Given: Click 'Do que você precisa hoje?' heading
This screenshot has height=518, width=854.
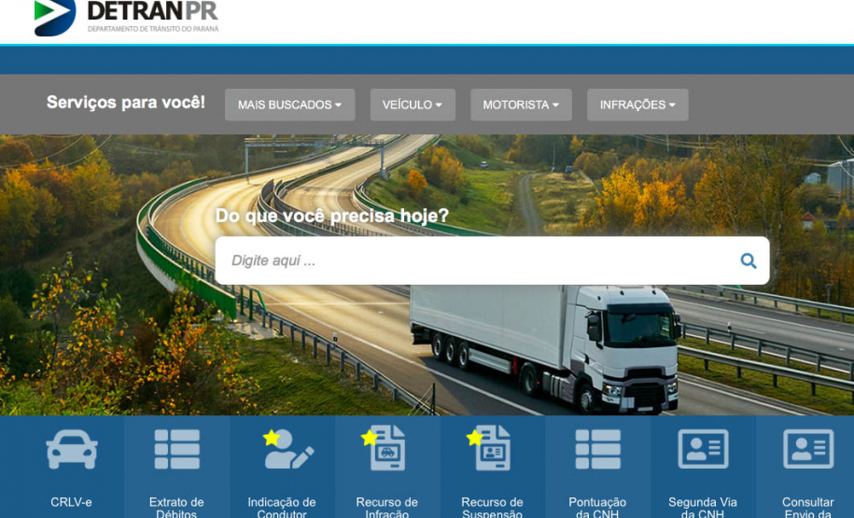Looking at the screenshot, I should click(331, 216).
